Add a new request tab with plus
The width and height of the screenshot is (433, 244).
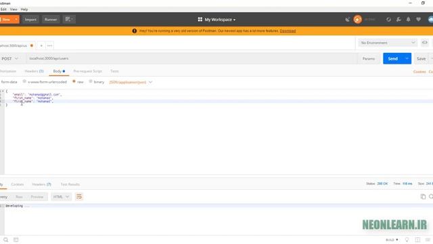pyautogui.click(x=41, y=45)
